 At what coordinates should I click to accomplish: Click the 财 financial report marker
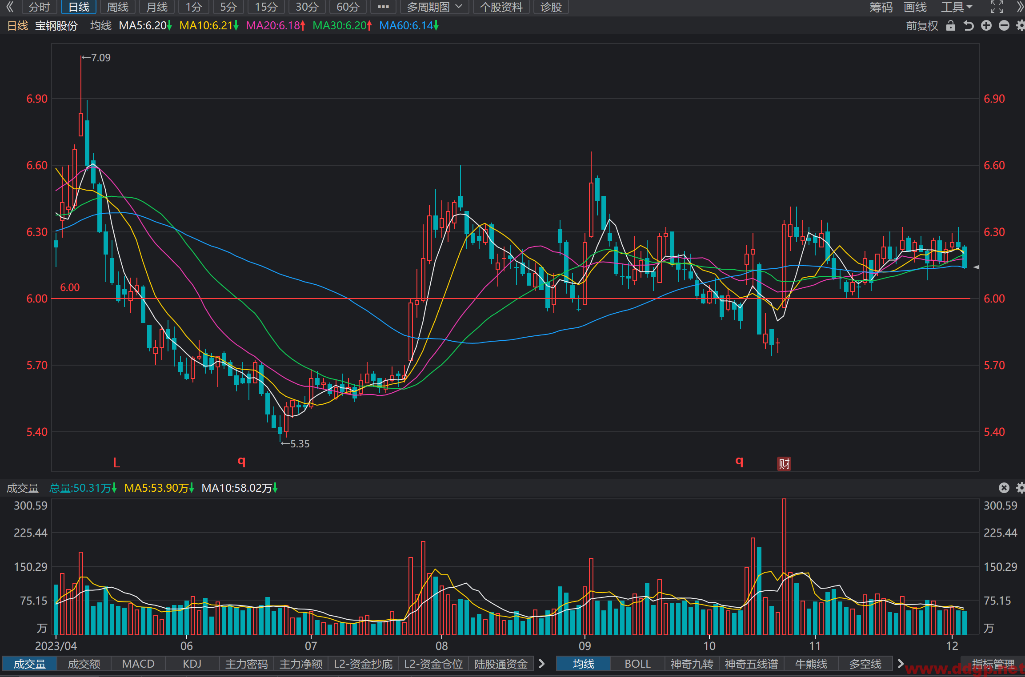pyautogui.click(x=784, y=464)
